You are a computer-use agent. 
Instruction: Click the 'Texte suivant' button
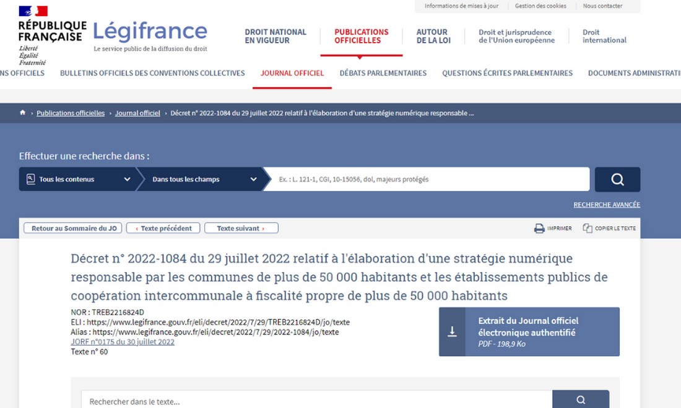coord(241,227)
